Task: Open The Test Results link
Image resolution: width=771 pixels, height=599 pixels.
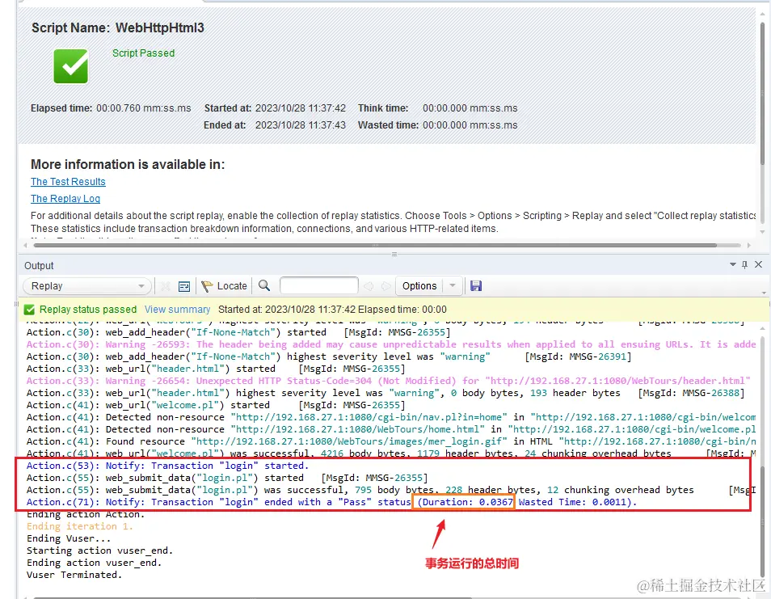Action: coord(68,181)
